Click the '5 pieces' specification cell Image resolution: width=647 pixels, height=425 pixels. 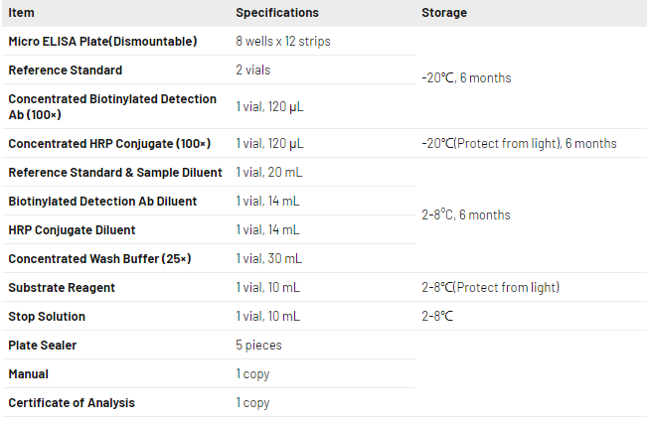point(258,346)
